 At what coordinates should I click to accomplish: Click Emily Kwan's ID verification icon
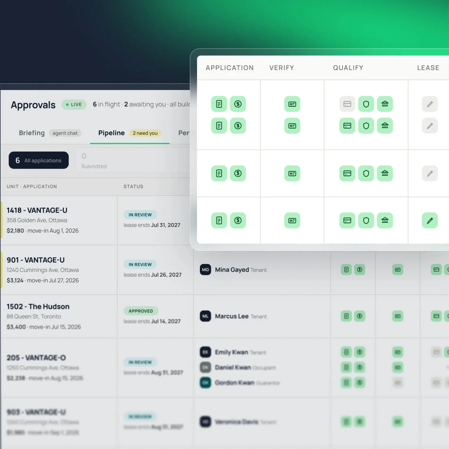coord(398,352)
